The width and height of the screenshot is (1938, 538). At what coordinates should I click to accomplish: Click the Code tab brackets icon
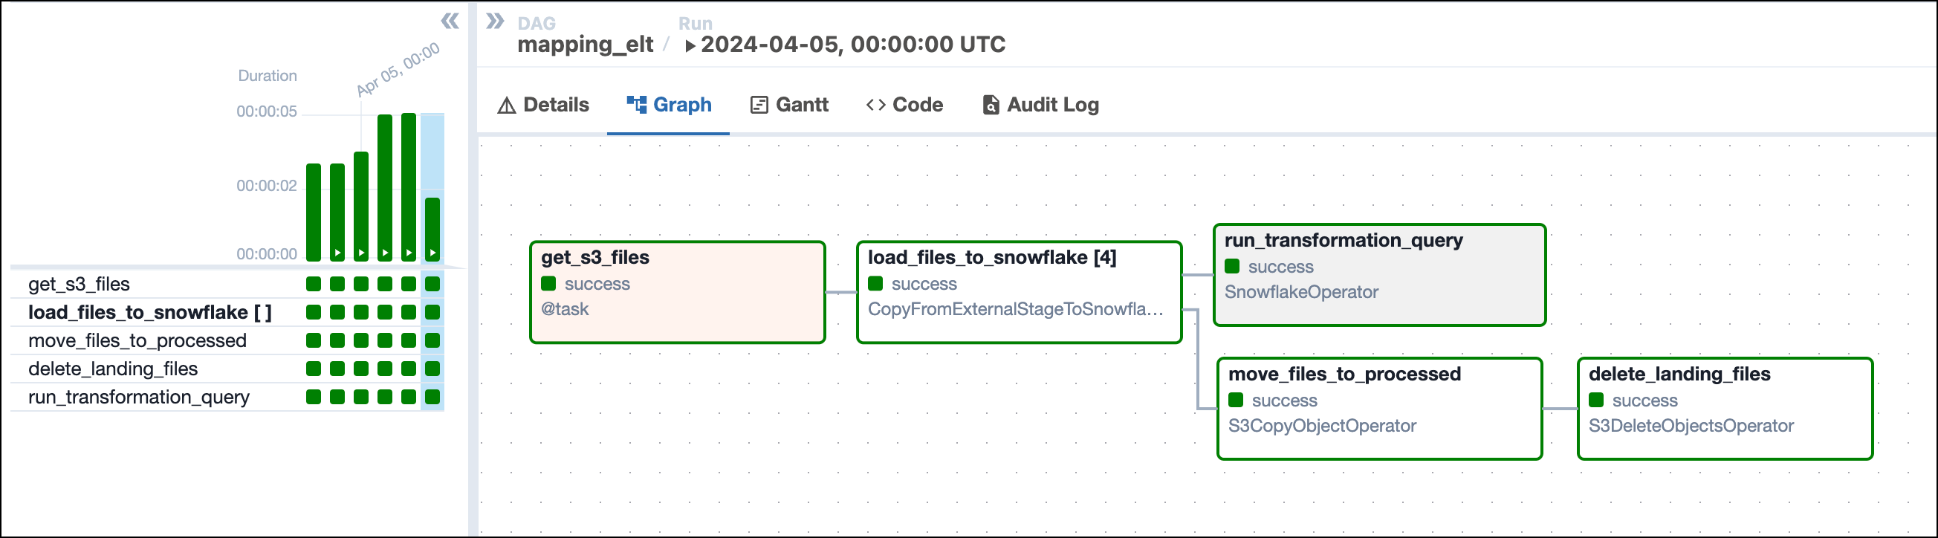[875, 105]
